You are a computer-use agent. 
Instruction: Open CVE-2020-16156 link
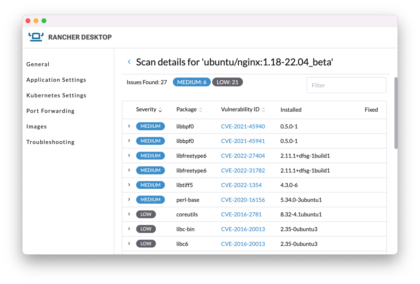[243, 200]
